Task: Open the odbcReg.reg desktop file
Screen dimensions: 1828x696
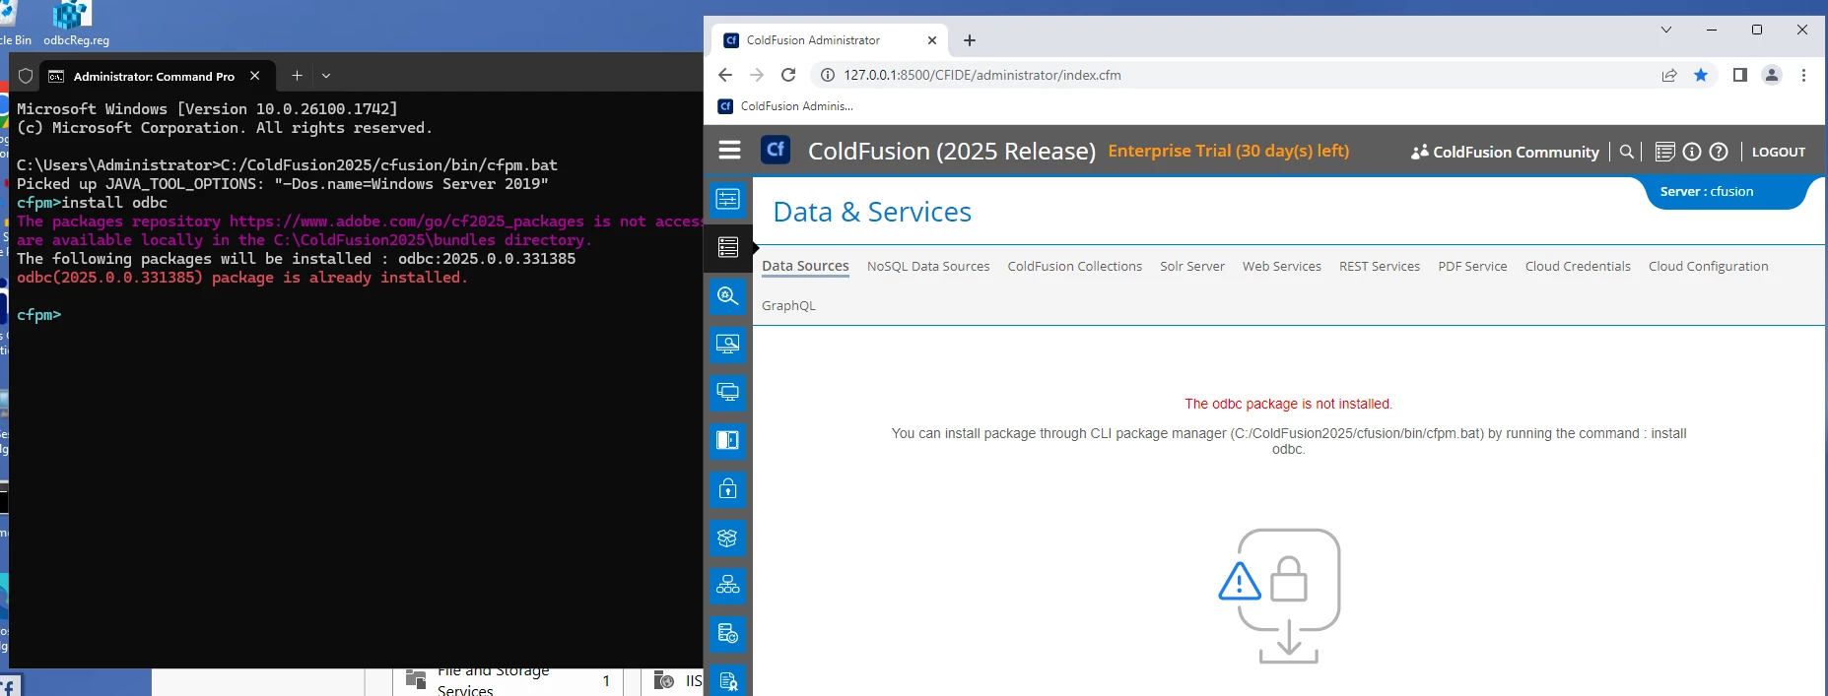Action: [x=76, y=25]
